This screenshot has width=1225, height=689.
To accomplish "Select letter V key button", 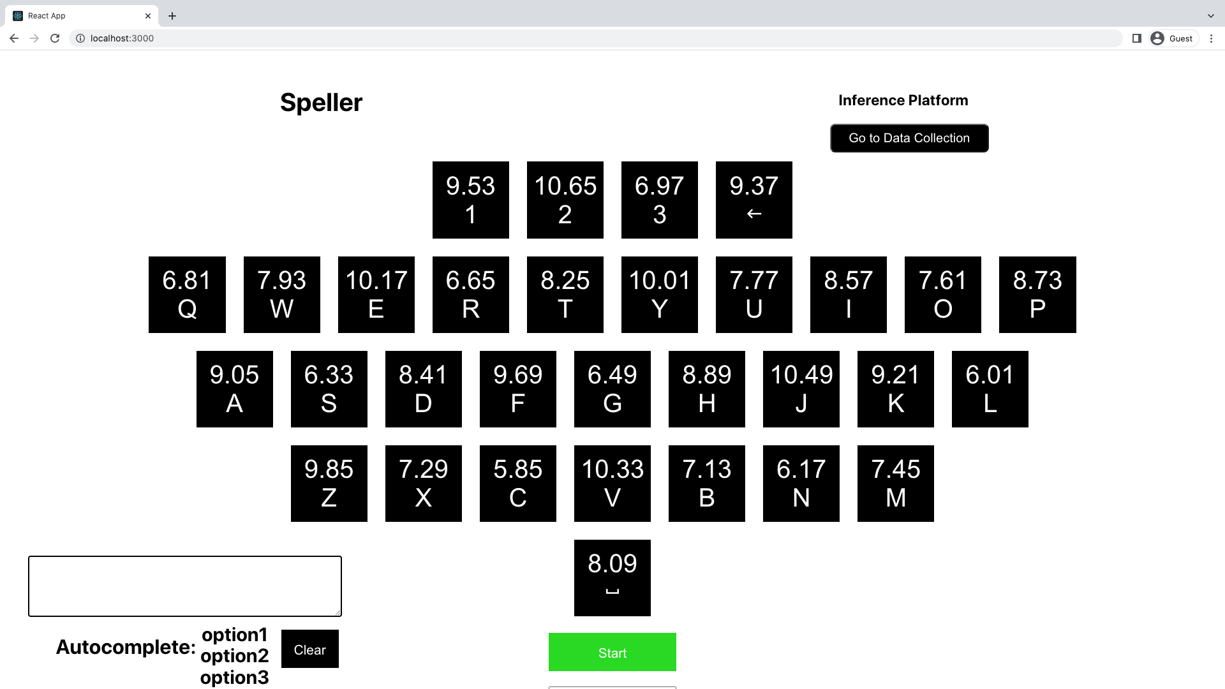I will pyautogui.click(x=612, y=484).
